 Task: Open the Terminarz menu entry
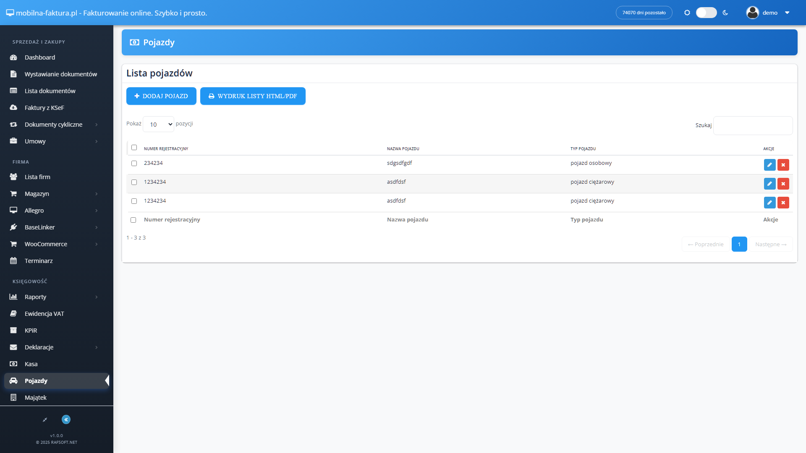(57, 261)
